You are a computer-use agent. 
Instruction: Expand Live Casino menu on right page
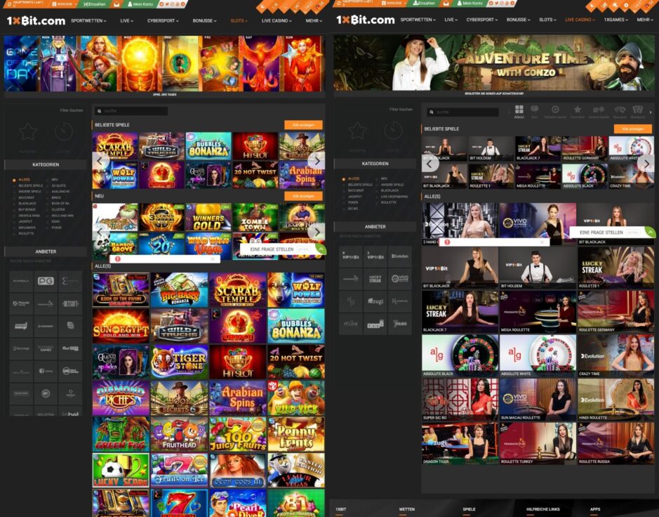pyautogui.click(x=580, y=20)
